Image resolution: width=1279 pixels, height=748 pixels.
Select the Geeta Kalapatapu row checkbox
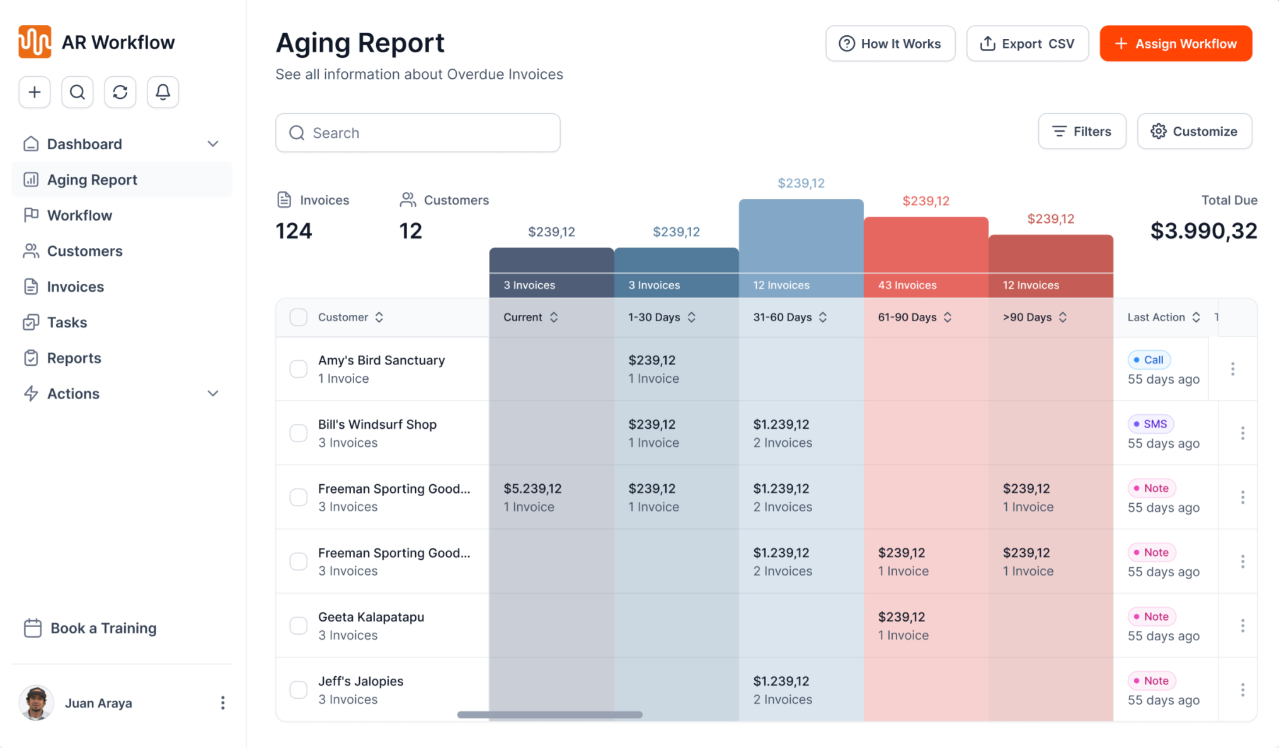[x=298, y=626]
